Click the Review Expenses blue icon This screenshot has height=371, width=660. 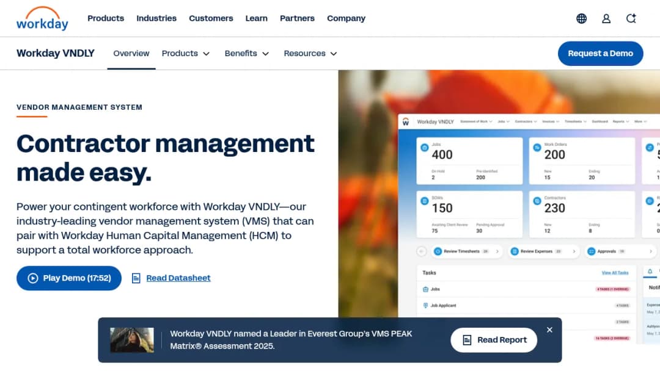515,251
